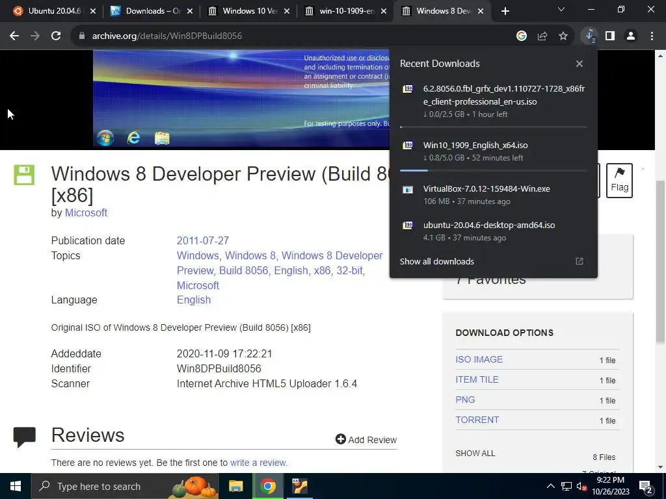The width and height of the screenshot is (666, 499).
Task: Click Win10 download progress bar
Action: click(x=493, y=171)
